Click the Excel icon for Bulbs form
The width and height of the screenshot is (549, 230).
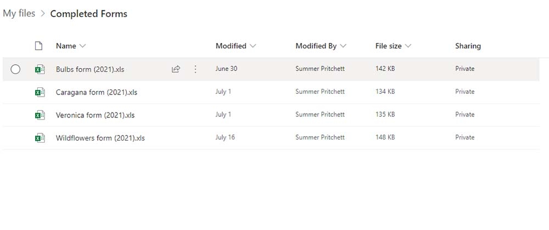tap(39, 69)
